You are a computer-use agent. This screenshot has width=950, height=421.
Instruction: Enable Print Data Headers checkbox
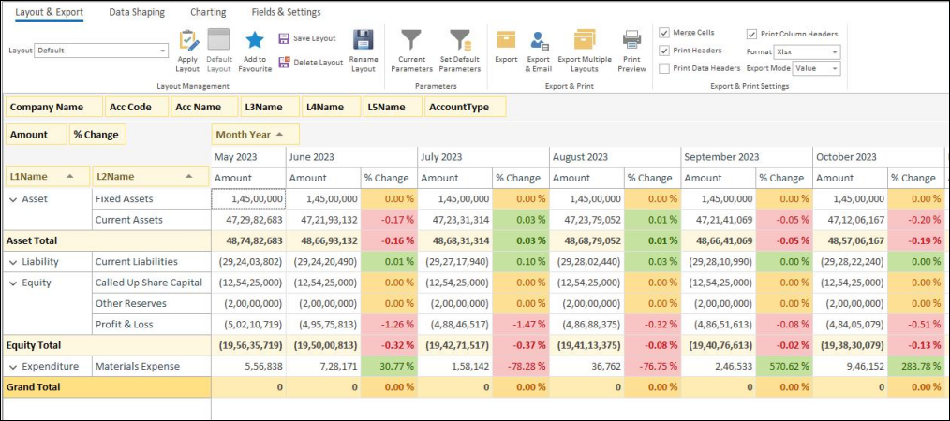(x=664, y=68)
